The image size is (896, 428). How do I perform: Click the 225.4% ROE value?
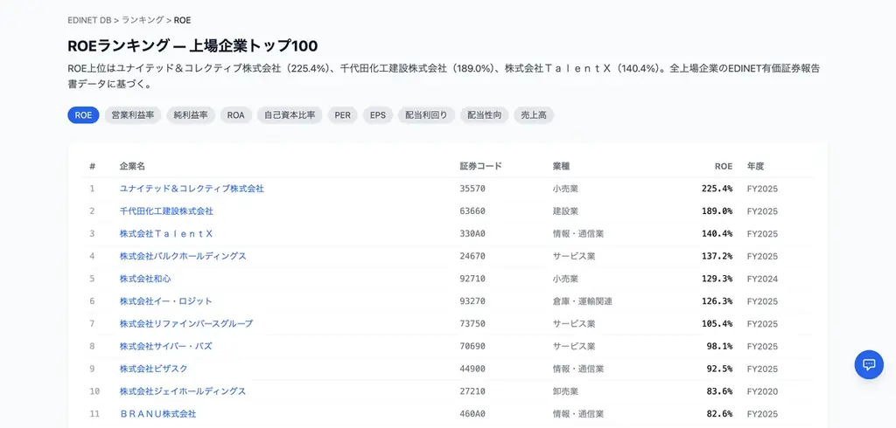[717, 189]
